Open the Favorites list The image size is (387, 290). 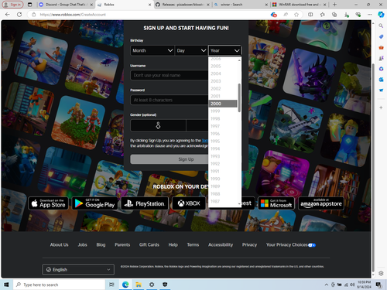[322, 15]
